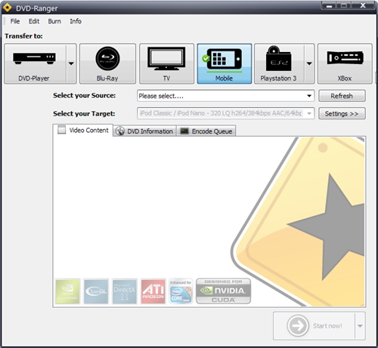Open the Select your Source dropdown

[226, 96]
